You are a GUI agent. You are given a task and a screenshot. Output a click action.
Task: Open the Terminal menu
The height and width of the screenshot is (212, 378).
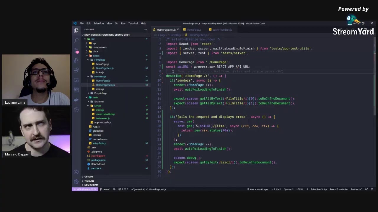click(133, 23)
